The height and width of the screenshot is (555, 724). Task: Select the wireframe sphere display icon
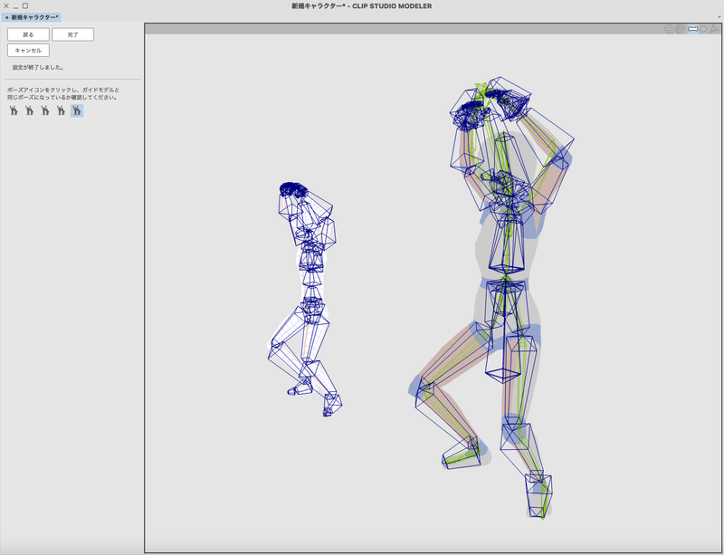(680, 28)
